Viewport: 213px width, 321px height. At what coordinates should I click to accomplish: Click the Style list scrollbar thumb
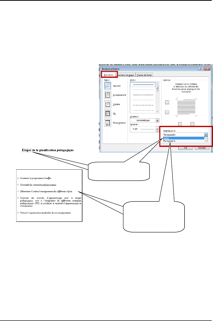157,89
